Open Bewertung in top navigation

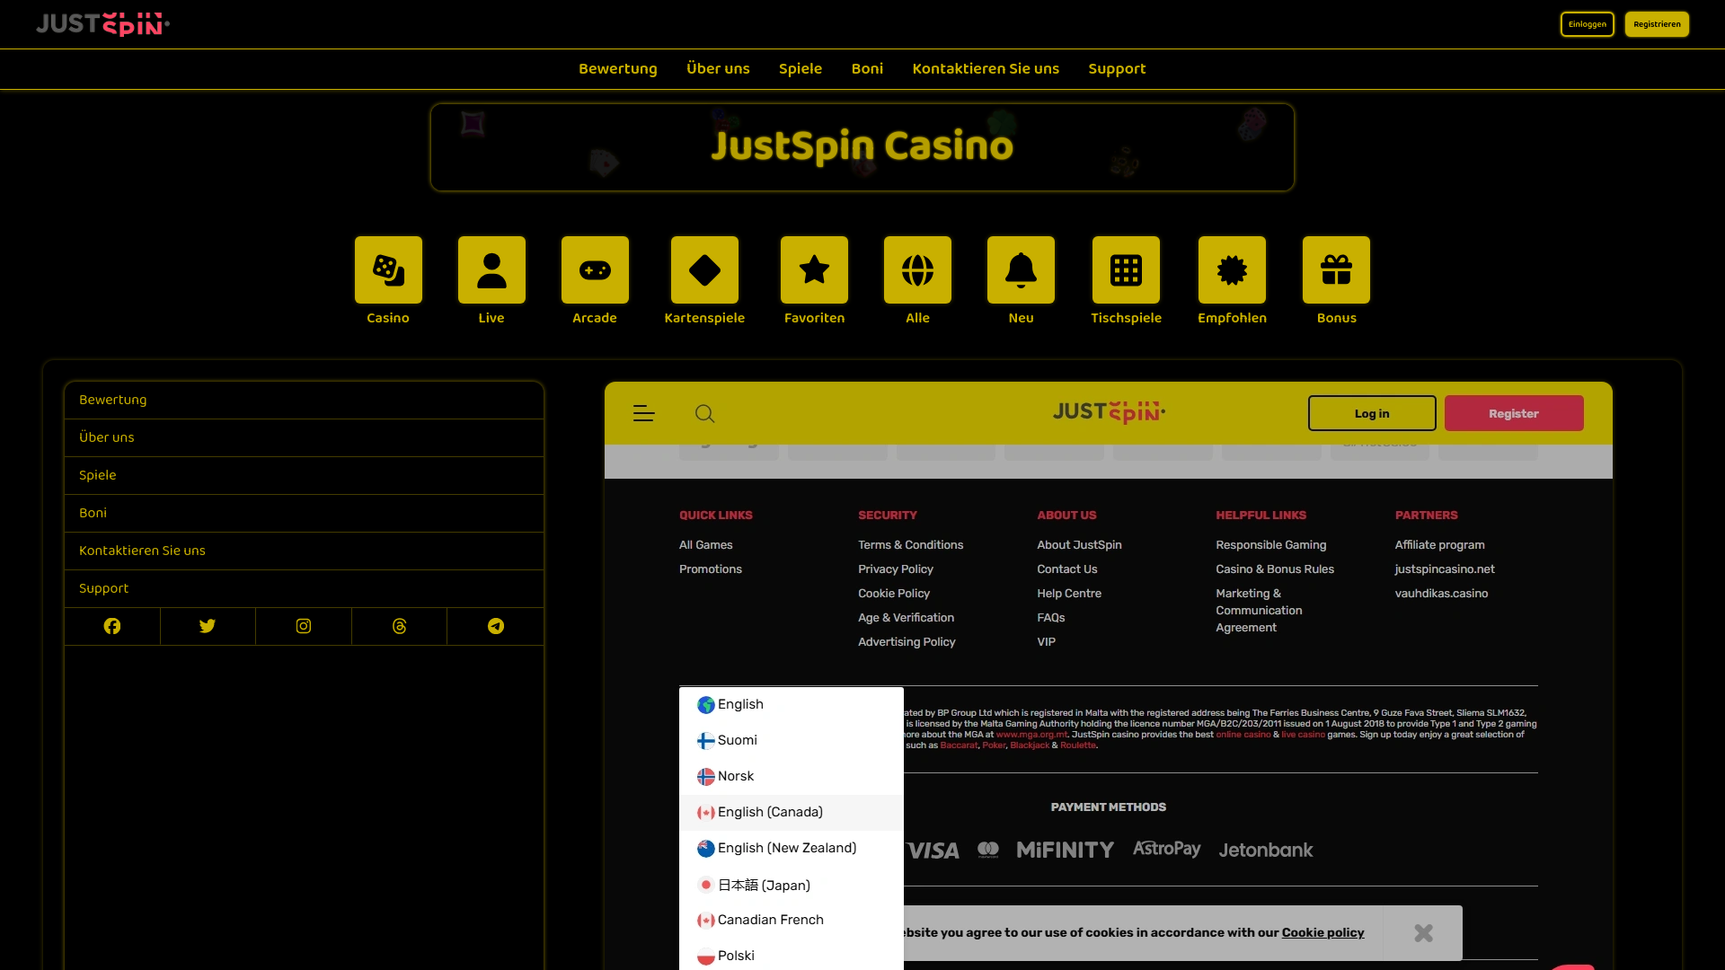tap(618, 69)
